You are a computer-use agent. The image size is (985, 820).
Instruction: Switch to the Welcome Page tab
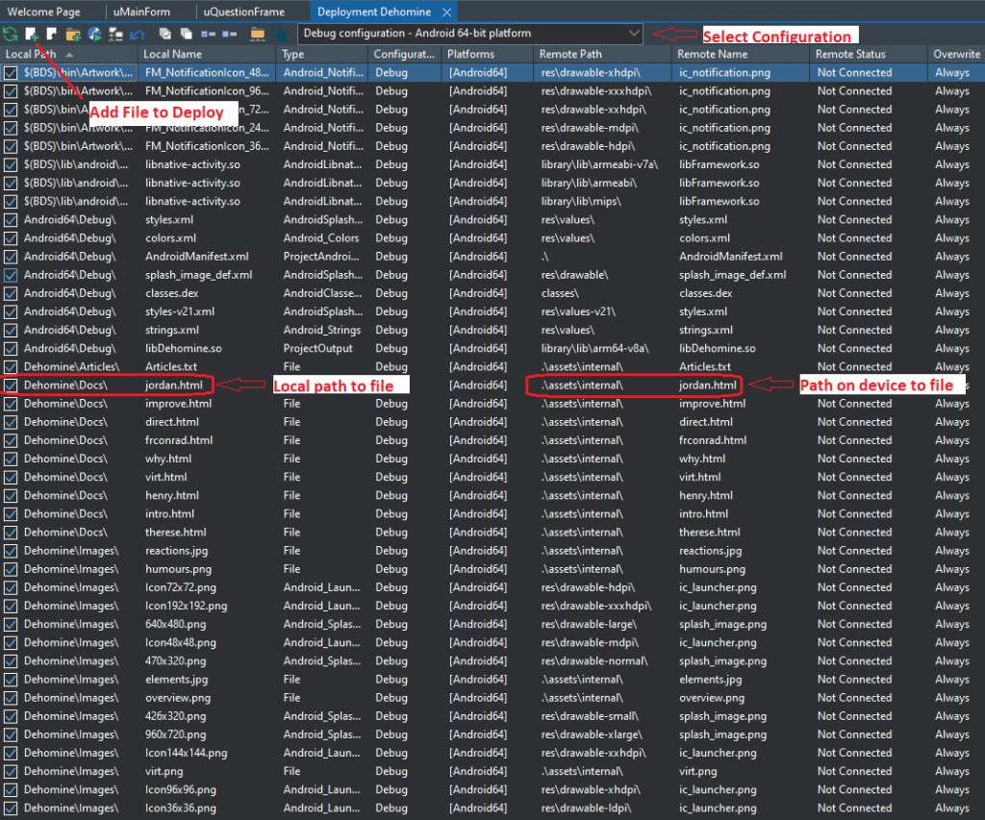coord(44,12)
